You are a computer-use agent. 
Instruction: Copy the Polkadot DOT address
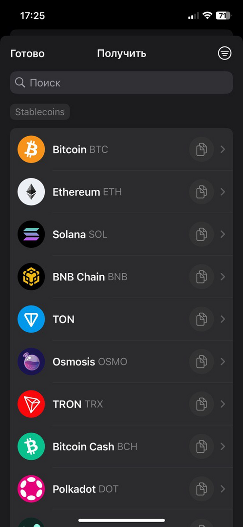click(202, 488)
